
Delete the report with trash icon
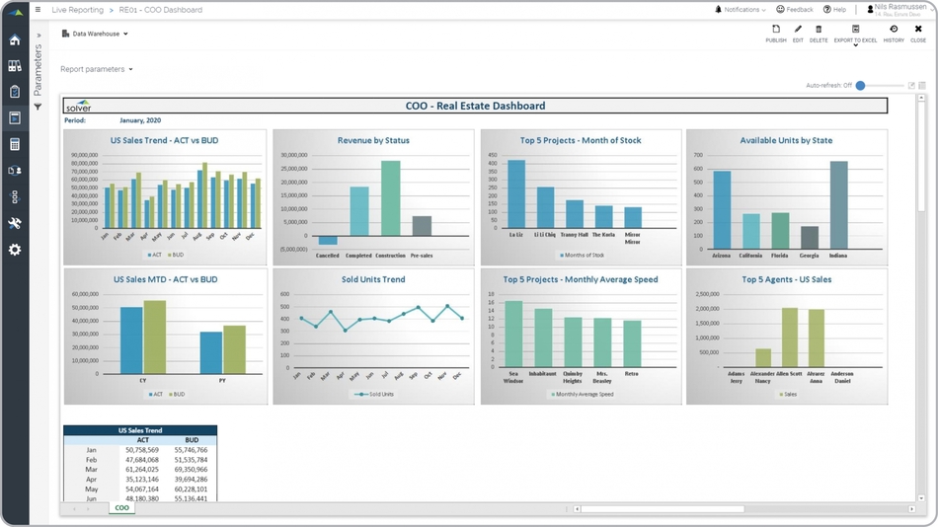pyautogui.click(x=819, y=34)
